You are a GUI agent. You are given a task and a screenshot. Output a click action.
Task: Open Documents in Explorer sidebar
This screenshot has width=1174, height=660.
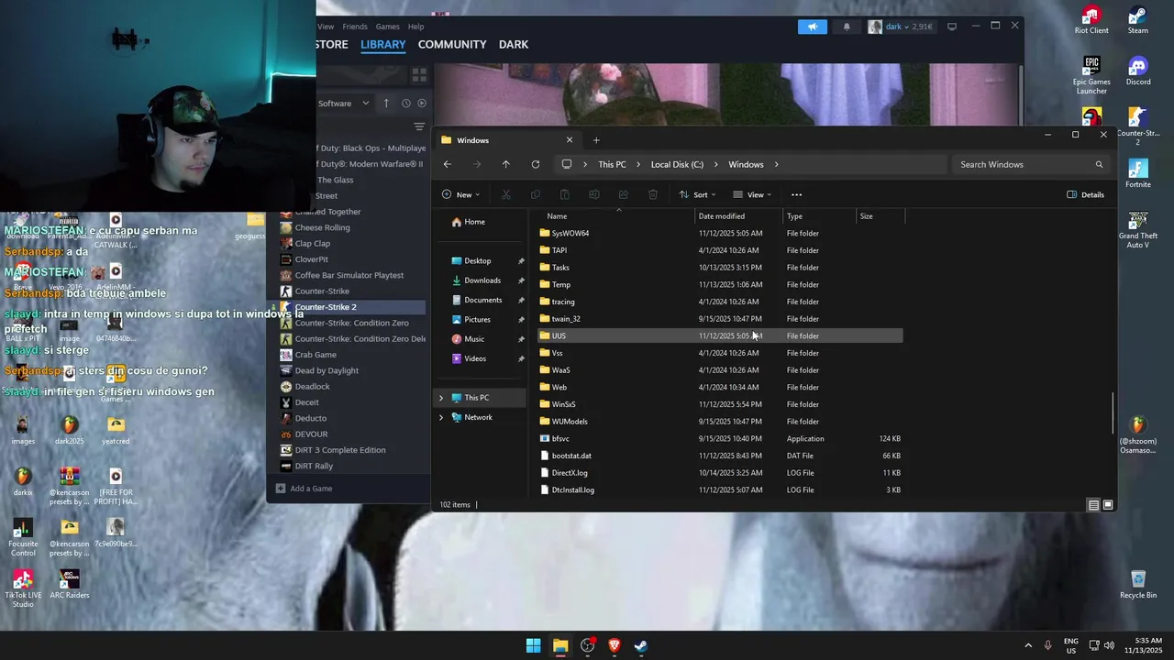point(482,300)
